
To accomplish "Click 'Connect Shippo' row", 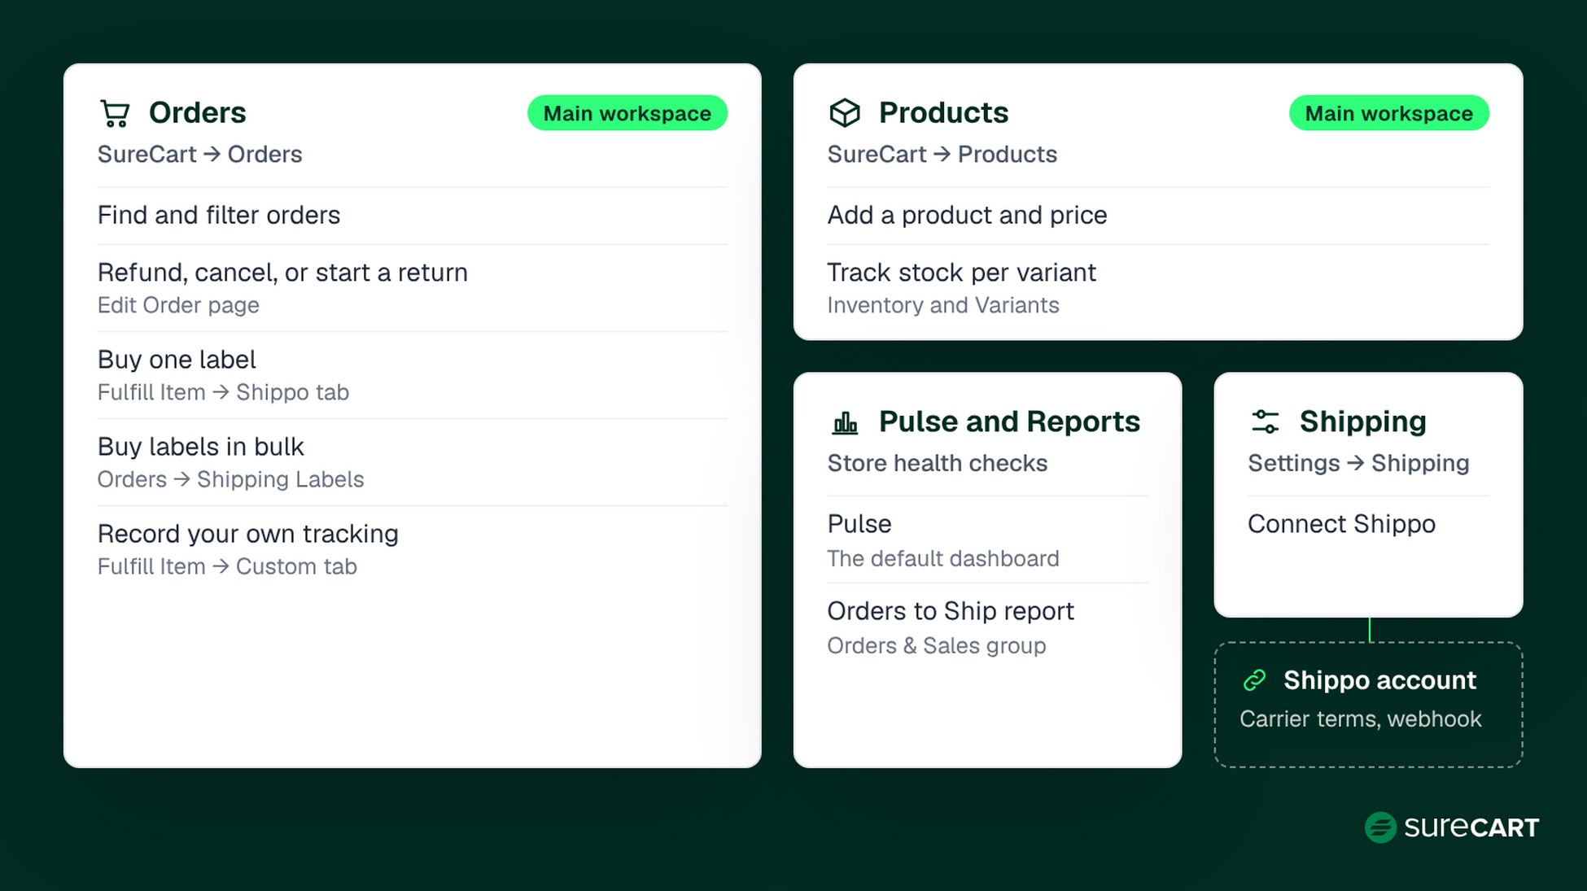I will coord(1368,524).
